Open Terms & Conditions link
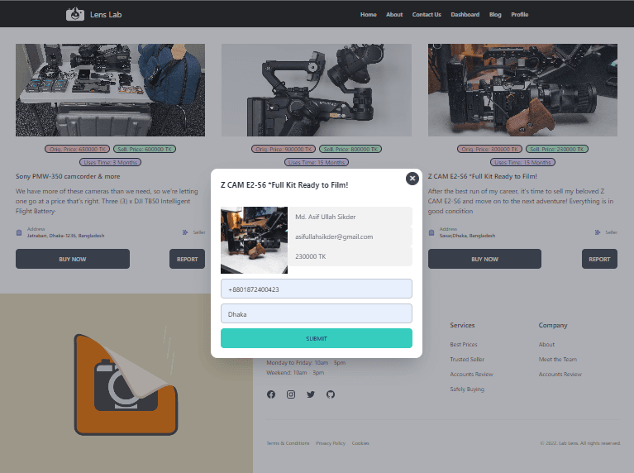 [288, 443]
